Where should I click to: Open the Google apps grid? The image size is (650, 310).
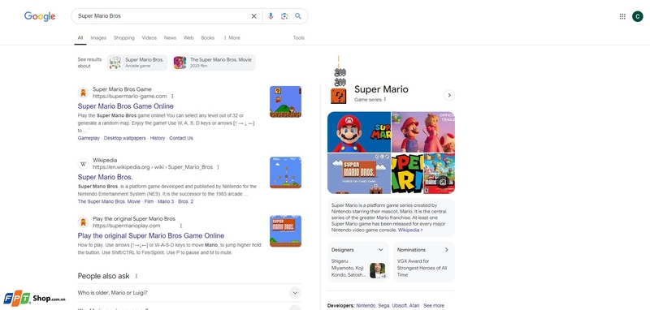coord(622,16)
